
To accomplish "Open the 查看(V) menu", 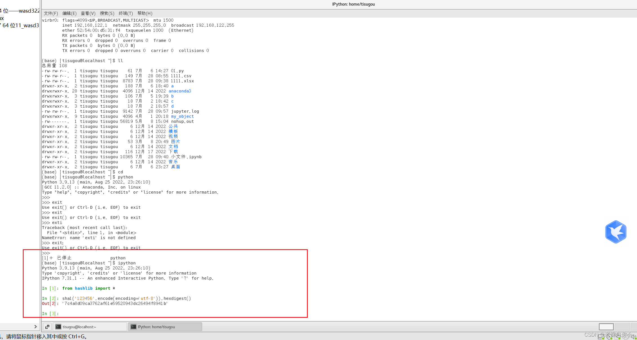I will click(88, 13).
